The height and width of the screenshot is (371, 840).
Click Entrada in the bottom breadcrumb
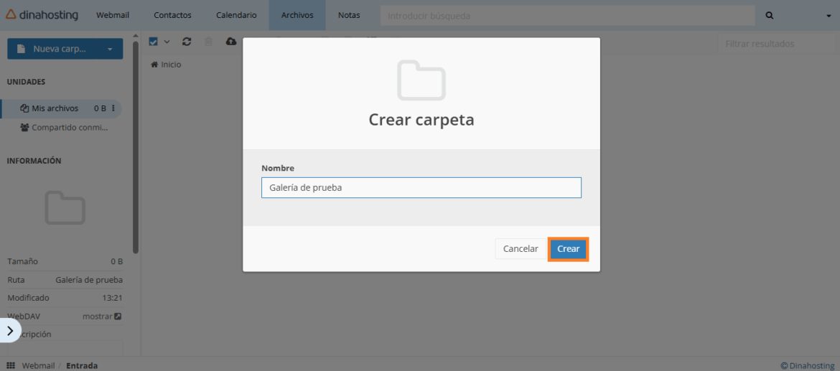pos(82,366)
